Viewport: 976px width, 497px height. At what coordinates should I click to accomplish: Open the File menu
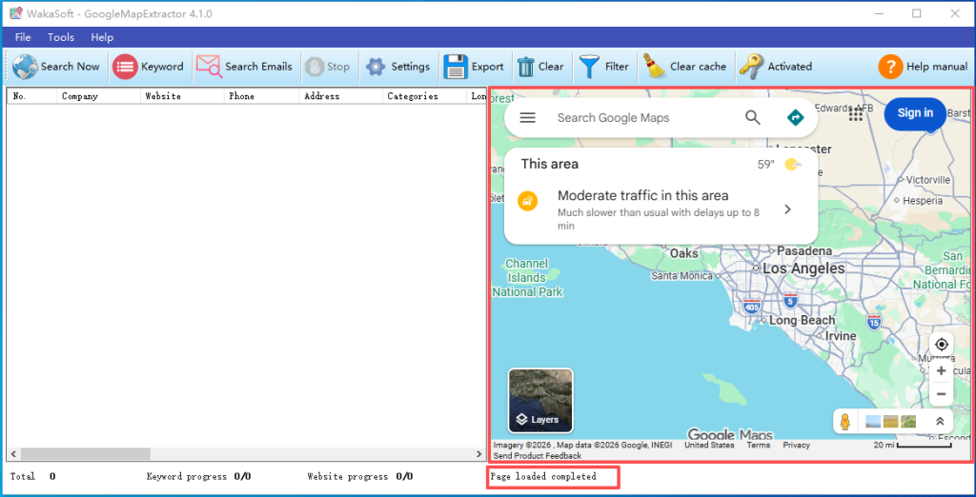(23, 37)
